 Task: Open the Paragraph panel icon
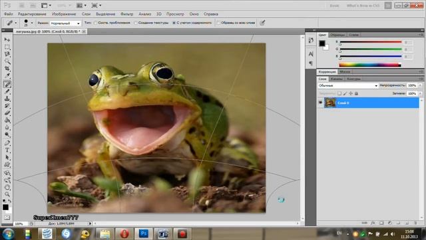click(x=311, y=63)
